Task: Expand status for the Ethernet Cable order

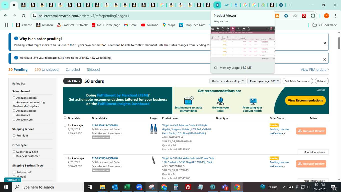Action: click(x=283, y=134)
